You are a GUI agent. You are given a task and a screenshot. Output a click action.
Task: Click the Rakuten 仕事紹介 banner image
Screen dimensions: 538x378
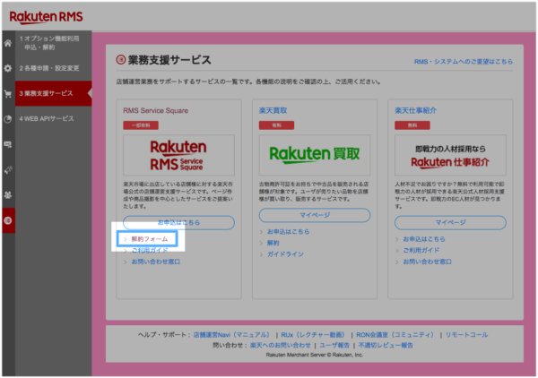pos(450,155)
